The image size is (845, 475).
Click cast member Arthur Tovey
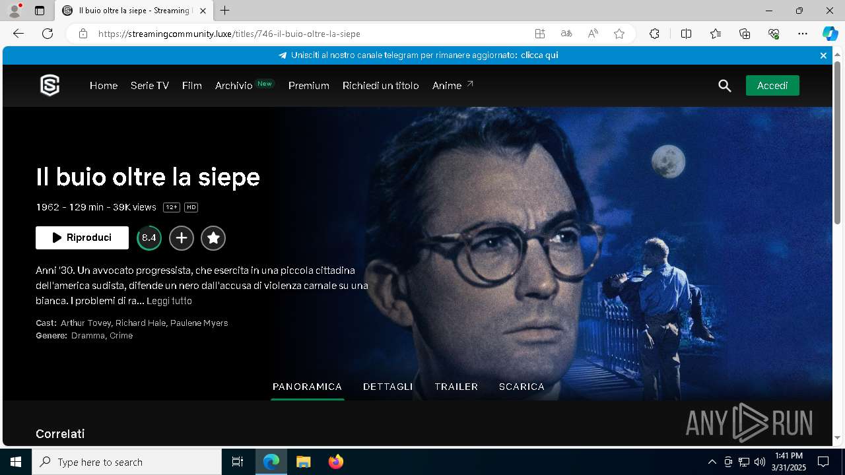point(86,323)
